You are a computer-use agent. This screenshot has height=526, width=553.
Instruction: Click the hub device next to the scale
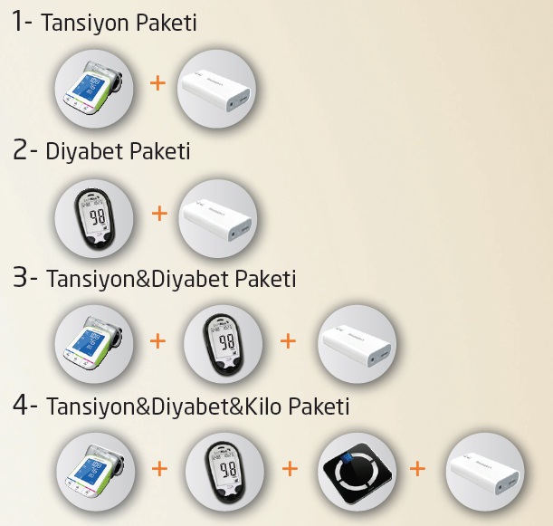[x=485, y=472]
